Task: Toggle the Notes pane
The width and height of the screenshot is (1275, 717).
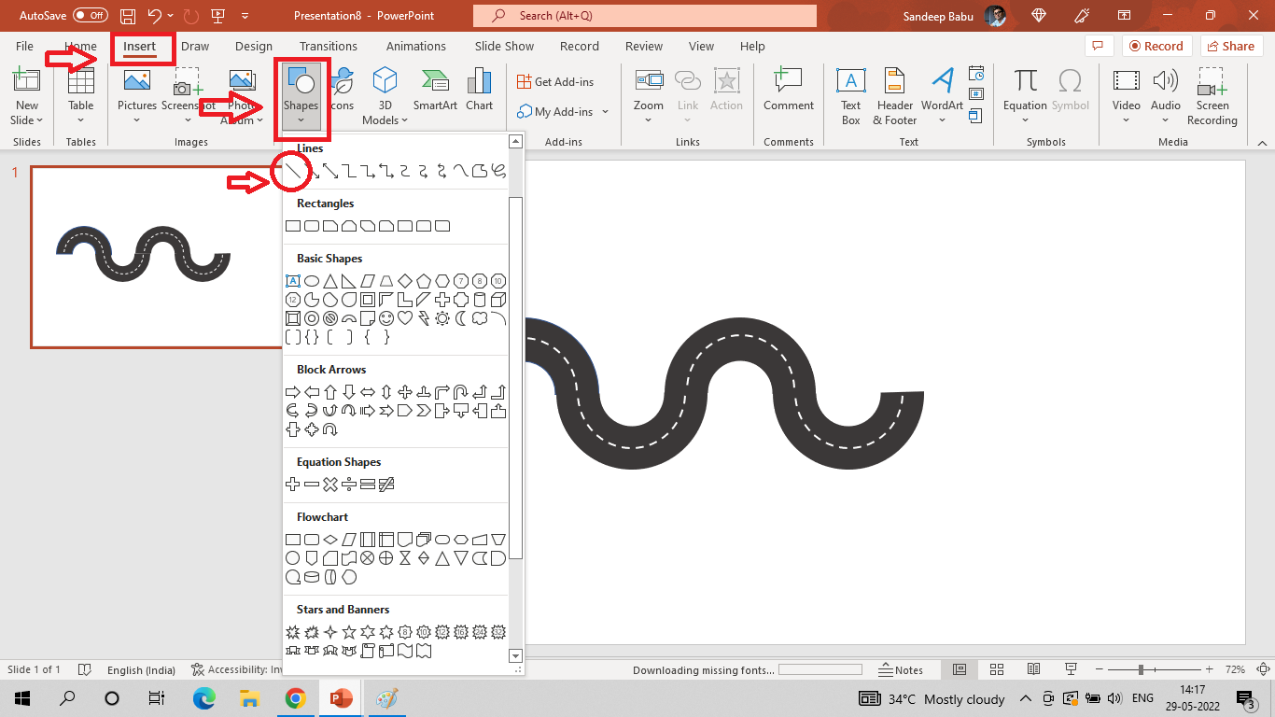Action: 901,669
